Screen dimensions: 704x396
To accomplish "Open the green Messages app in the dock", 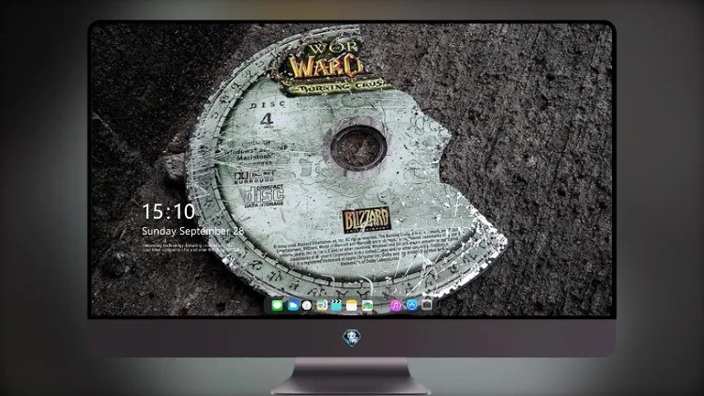I will tap(277, 305).
